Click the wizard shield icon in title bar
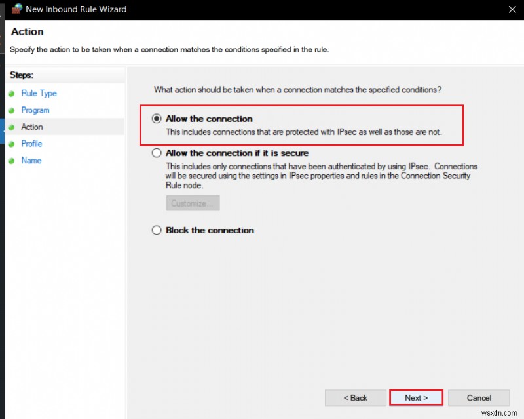 pyautogui.click(x=16, y=9)
